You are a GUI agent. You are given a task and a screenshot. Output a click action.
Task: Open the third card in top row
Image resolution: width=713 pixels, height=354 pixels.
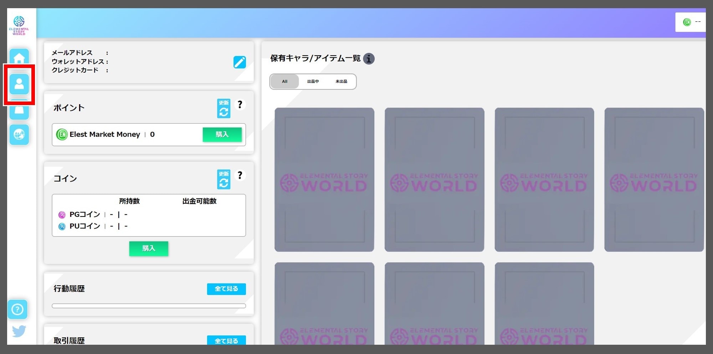point(544,180)
